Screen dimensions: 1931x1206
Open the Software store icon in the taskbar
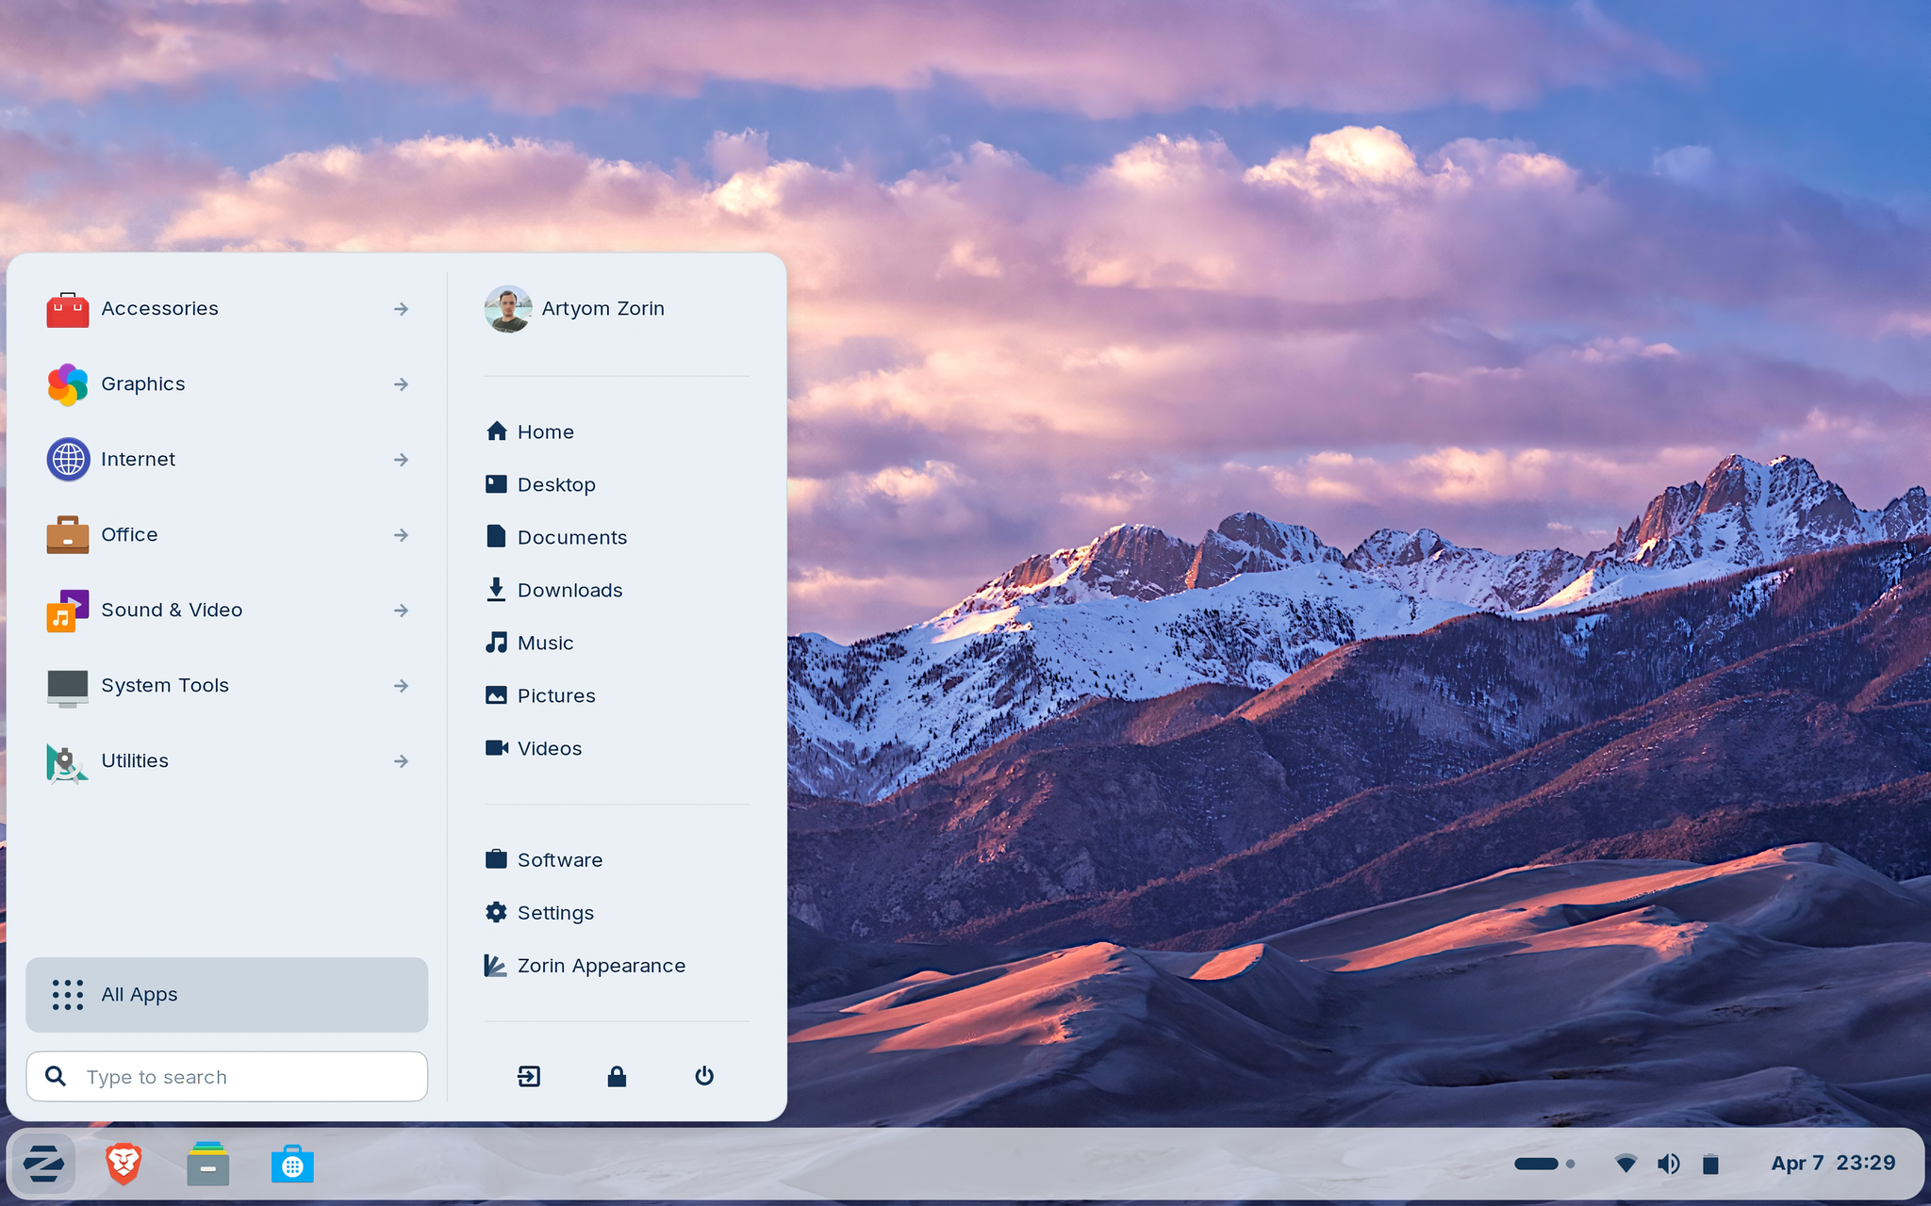(x=292, y=1164)
